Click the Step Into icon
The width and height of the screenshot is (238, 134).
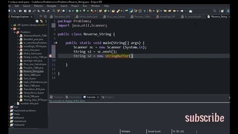tap(39, 11)
